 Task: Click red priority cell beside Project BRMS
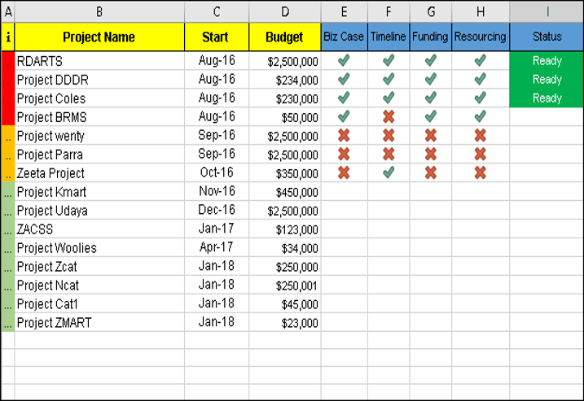coord(8,116)
